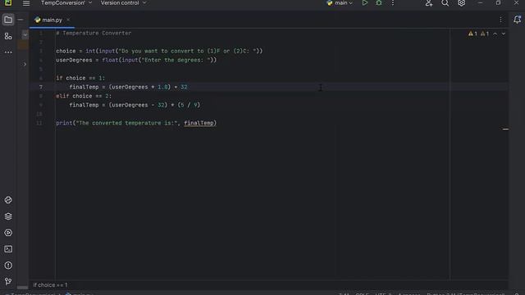525x295 pixels.
Task: Open IDE settings gear
Action: (461, 3)
